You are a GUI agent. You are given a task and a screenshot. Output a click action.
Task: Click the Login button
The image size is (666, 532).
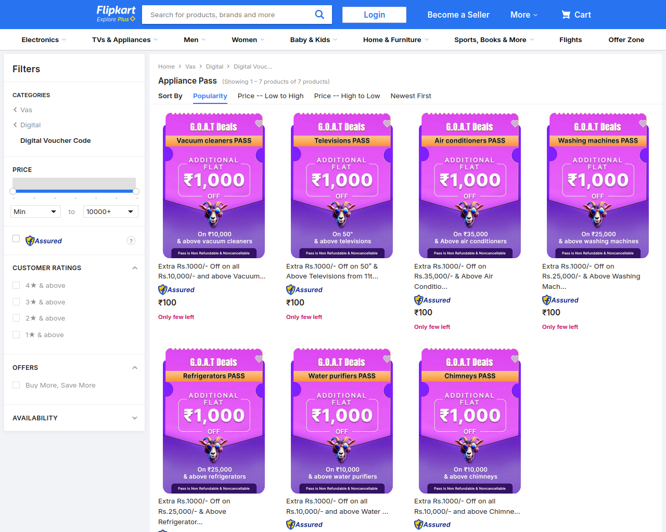(374, 15)
